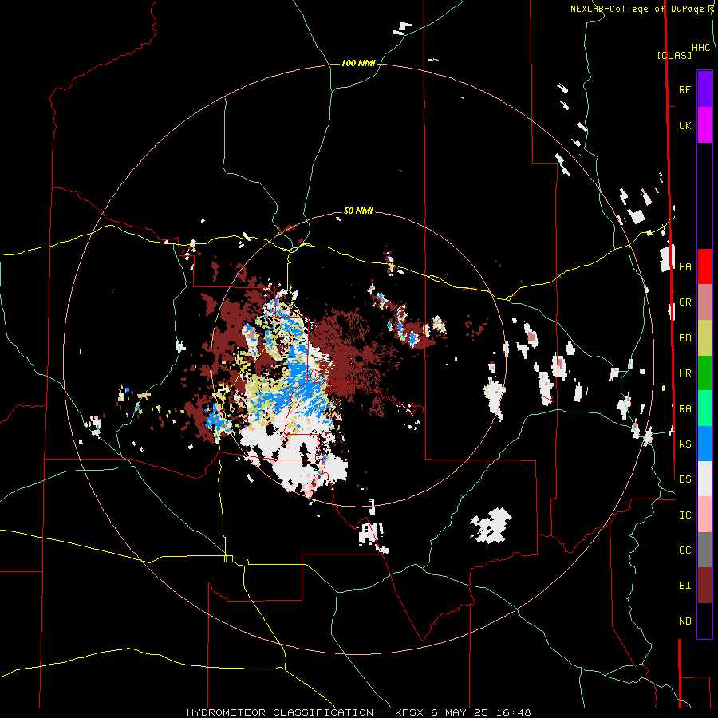
Task: Click the HR legend label
Action: point(684,373)
